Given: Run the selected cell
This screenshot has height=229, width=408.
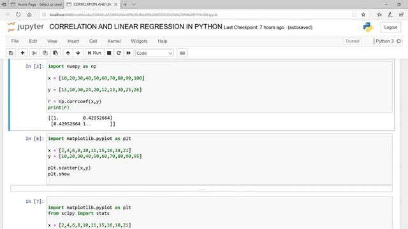Looking at the screenshot, I should [94, 53].
